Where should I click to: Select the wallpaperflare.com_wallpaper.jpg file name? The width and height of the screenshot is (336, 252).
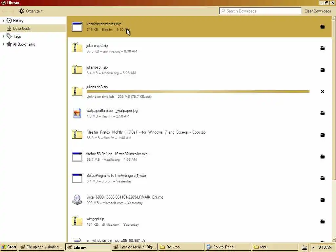pos(112,111)
